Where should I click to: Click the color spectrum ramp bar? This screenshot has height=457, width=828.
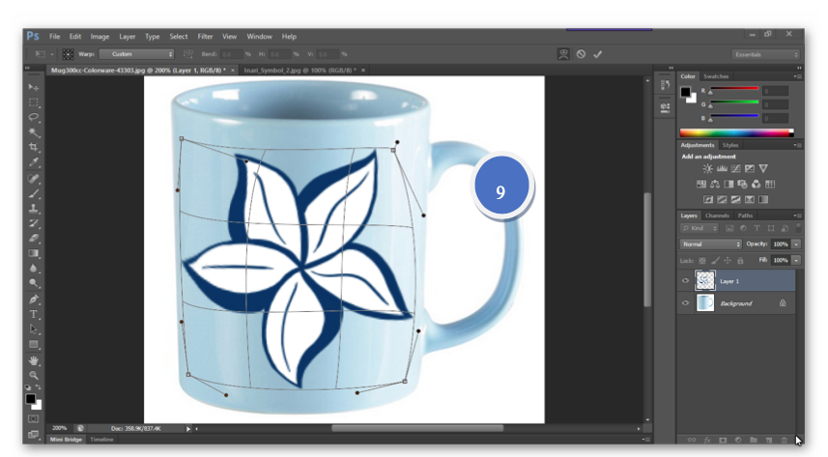click(736, 132)
